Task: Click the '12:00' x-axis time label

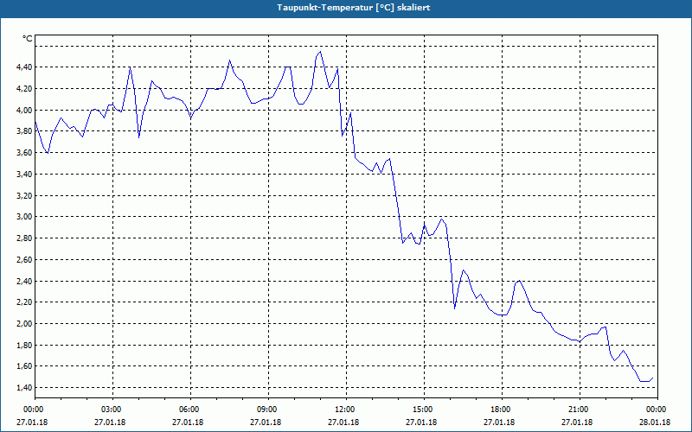Action: pos(346,410)
